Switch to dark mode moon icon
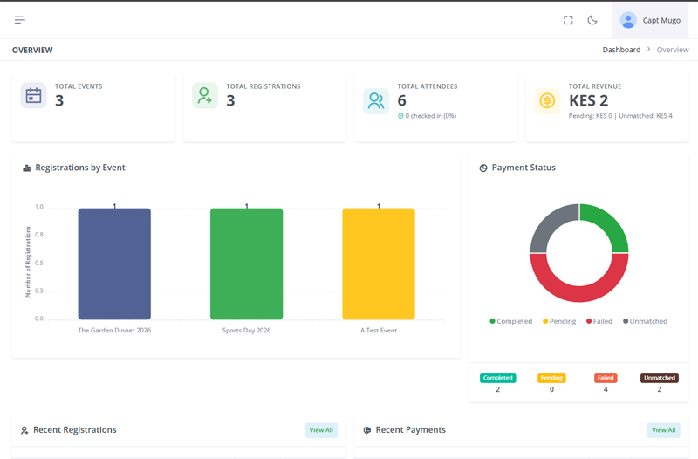Image resolution: width=698 pixels, height=459 pixels. click(x=592, y=20)
